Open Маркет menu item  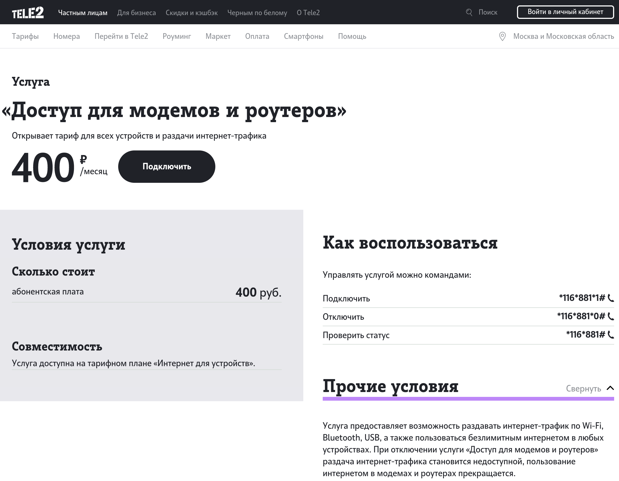(x=218, y=36)
